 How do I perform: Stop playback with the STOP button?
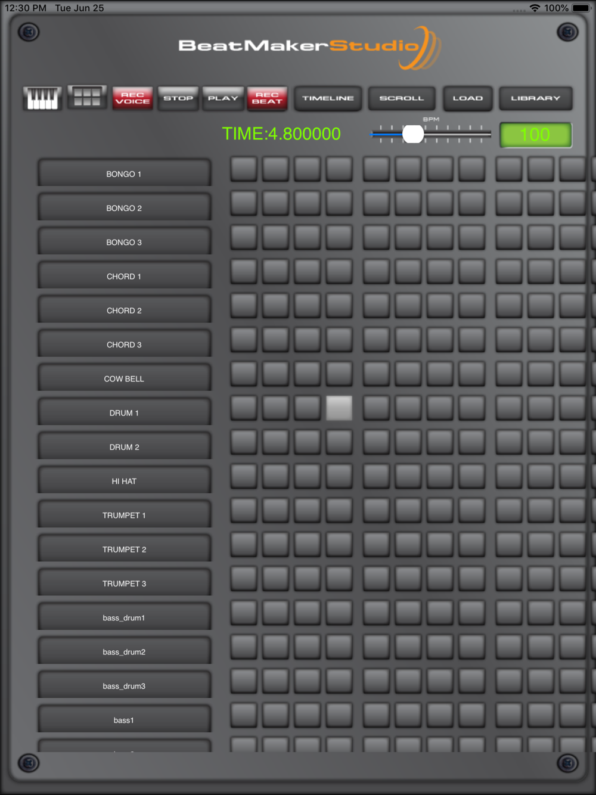tap(178, 98)
